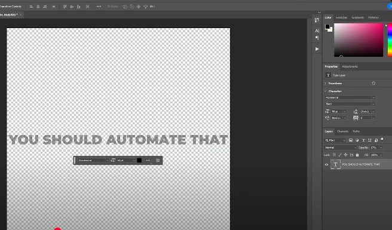Viewport: 392px width, 230px height.
Task: Open kerning Metrics dropdown
Action: [x=345, y=118]
